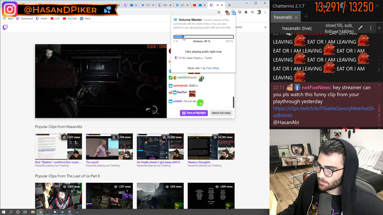Open the 'Too soon!' clip thumbnail
The image size is (383, 215).
109,146
